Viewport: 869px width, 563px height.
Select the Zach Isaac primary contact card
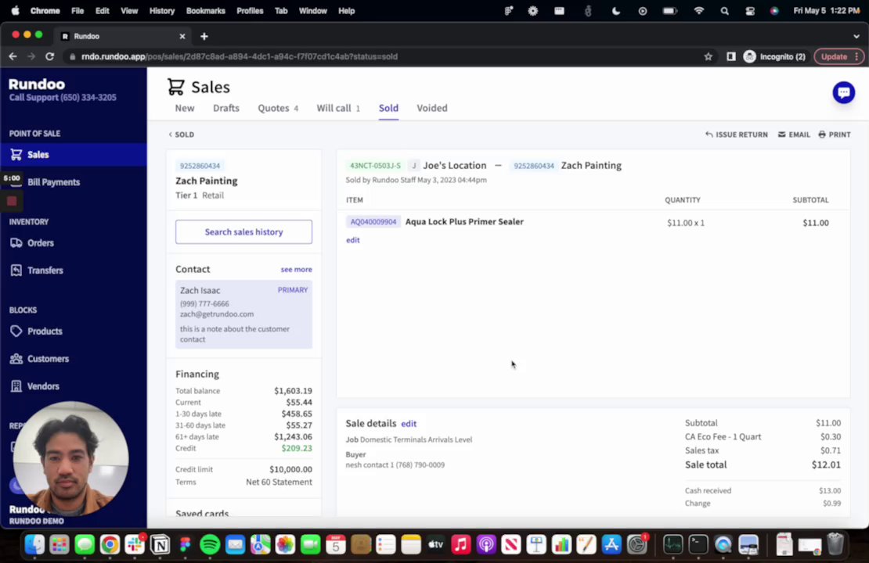[243, 314]
